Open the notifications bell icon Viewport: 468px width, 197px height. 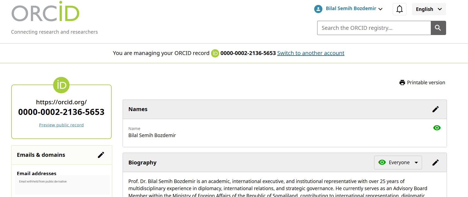tap(400, 9)
